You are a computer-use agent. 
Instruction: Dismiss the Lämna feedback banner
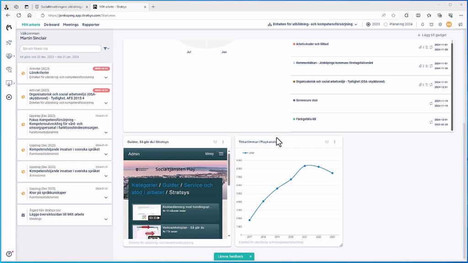point(250,257)
